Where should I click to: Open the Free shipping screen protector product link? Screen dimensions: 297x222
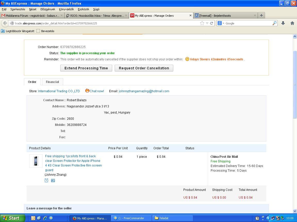73,163
